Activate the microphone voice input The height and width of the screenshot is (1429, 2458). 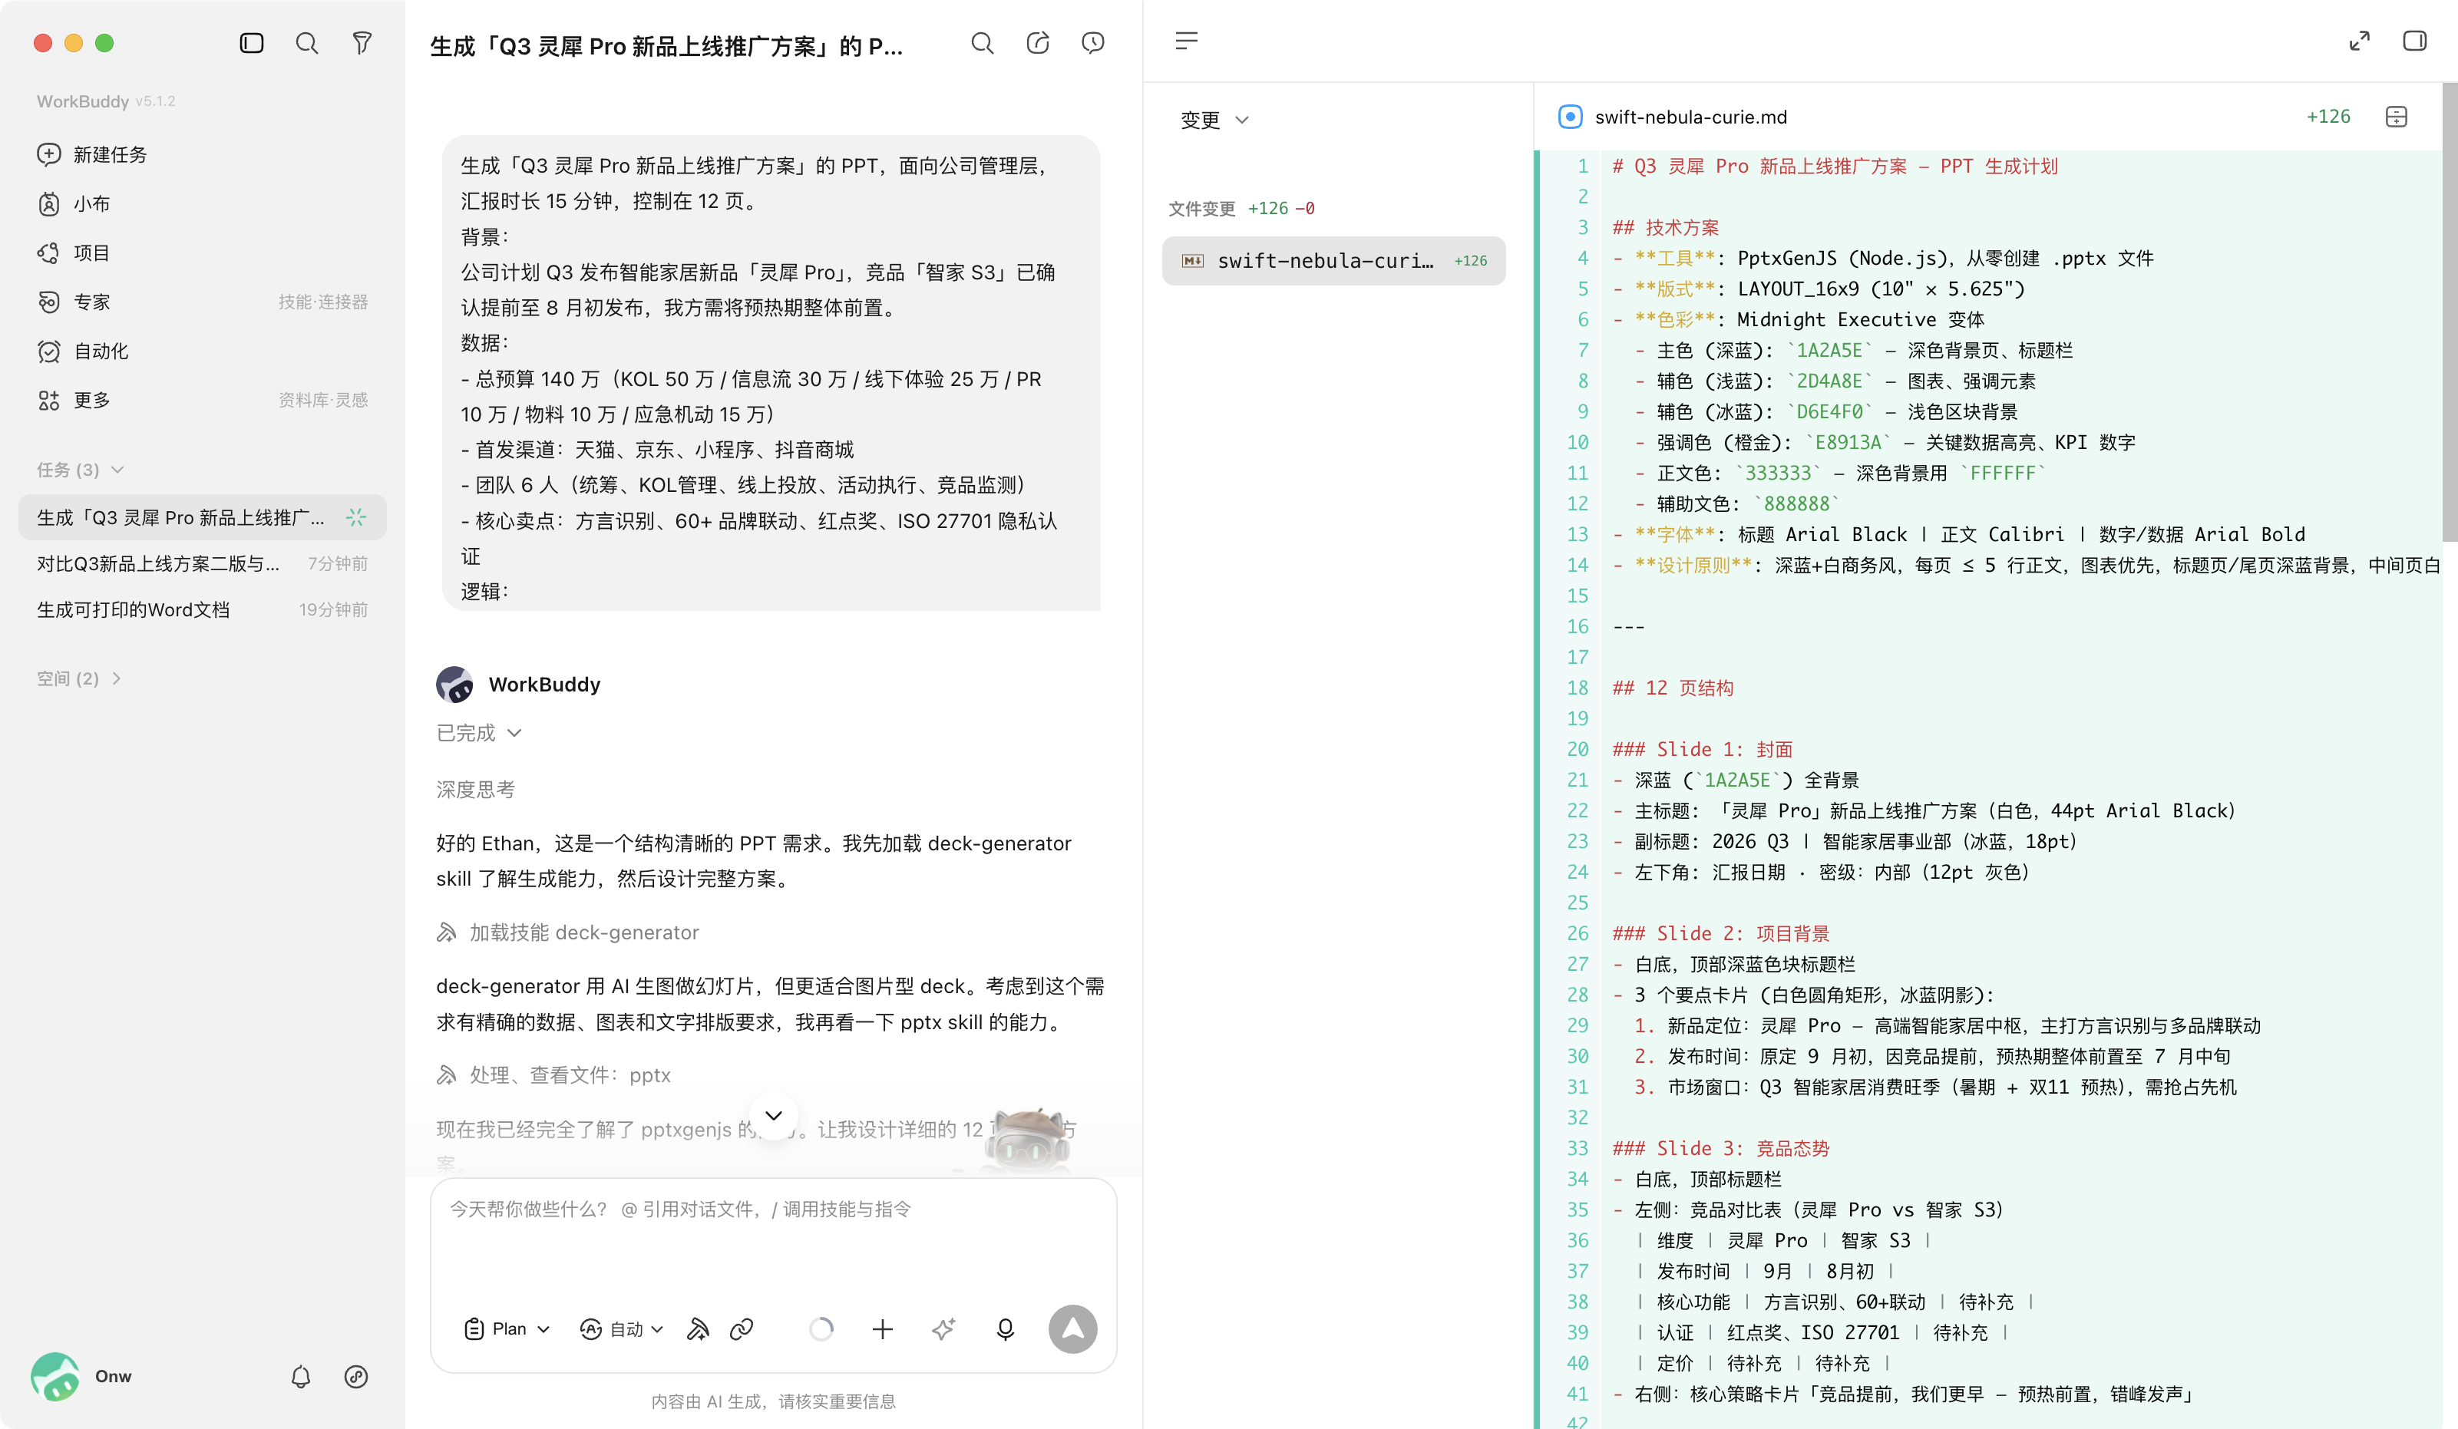coord(1006,1328)
